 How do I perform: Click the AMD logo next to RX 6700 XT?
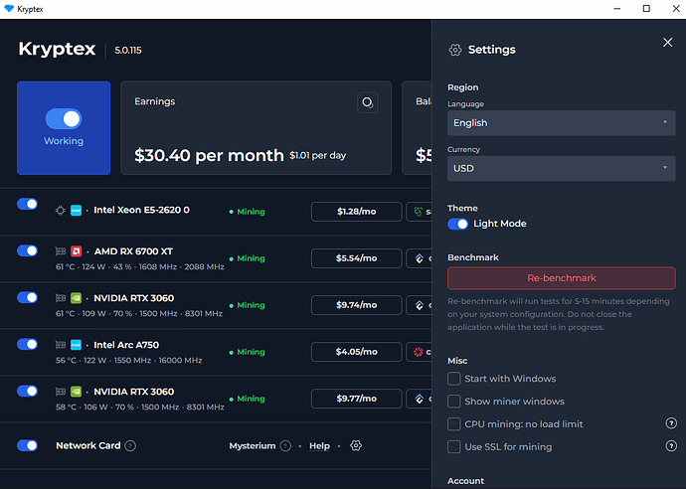click(77, 251)
